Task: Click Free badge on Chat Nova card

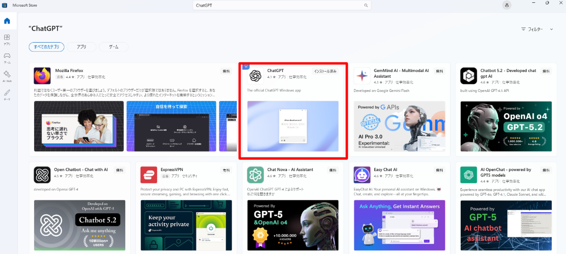Action: point(333,170)
